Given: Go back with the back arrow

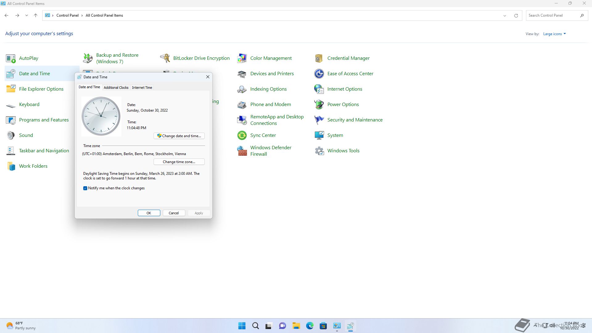Looking at the screenshot, I should [6, 15].
